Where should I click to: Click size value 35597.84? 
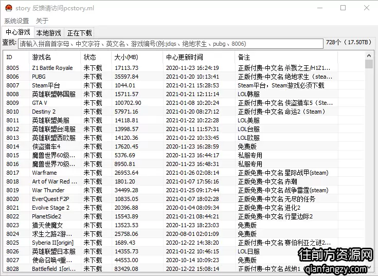(x=127, y=77)
